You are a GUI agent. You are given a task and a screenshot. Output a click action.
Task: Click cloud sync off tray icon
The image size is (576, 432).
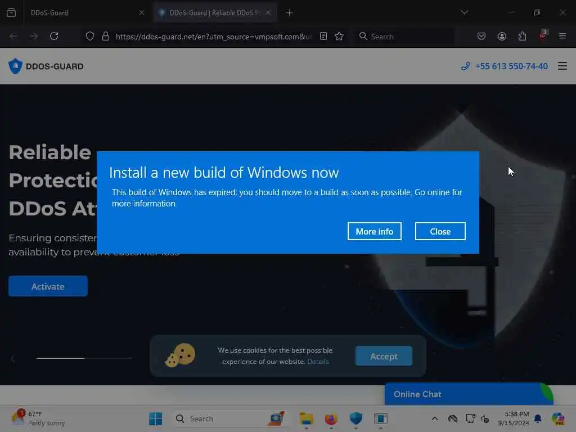(453, 418)
